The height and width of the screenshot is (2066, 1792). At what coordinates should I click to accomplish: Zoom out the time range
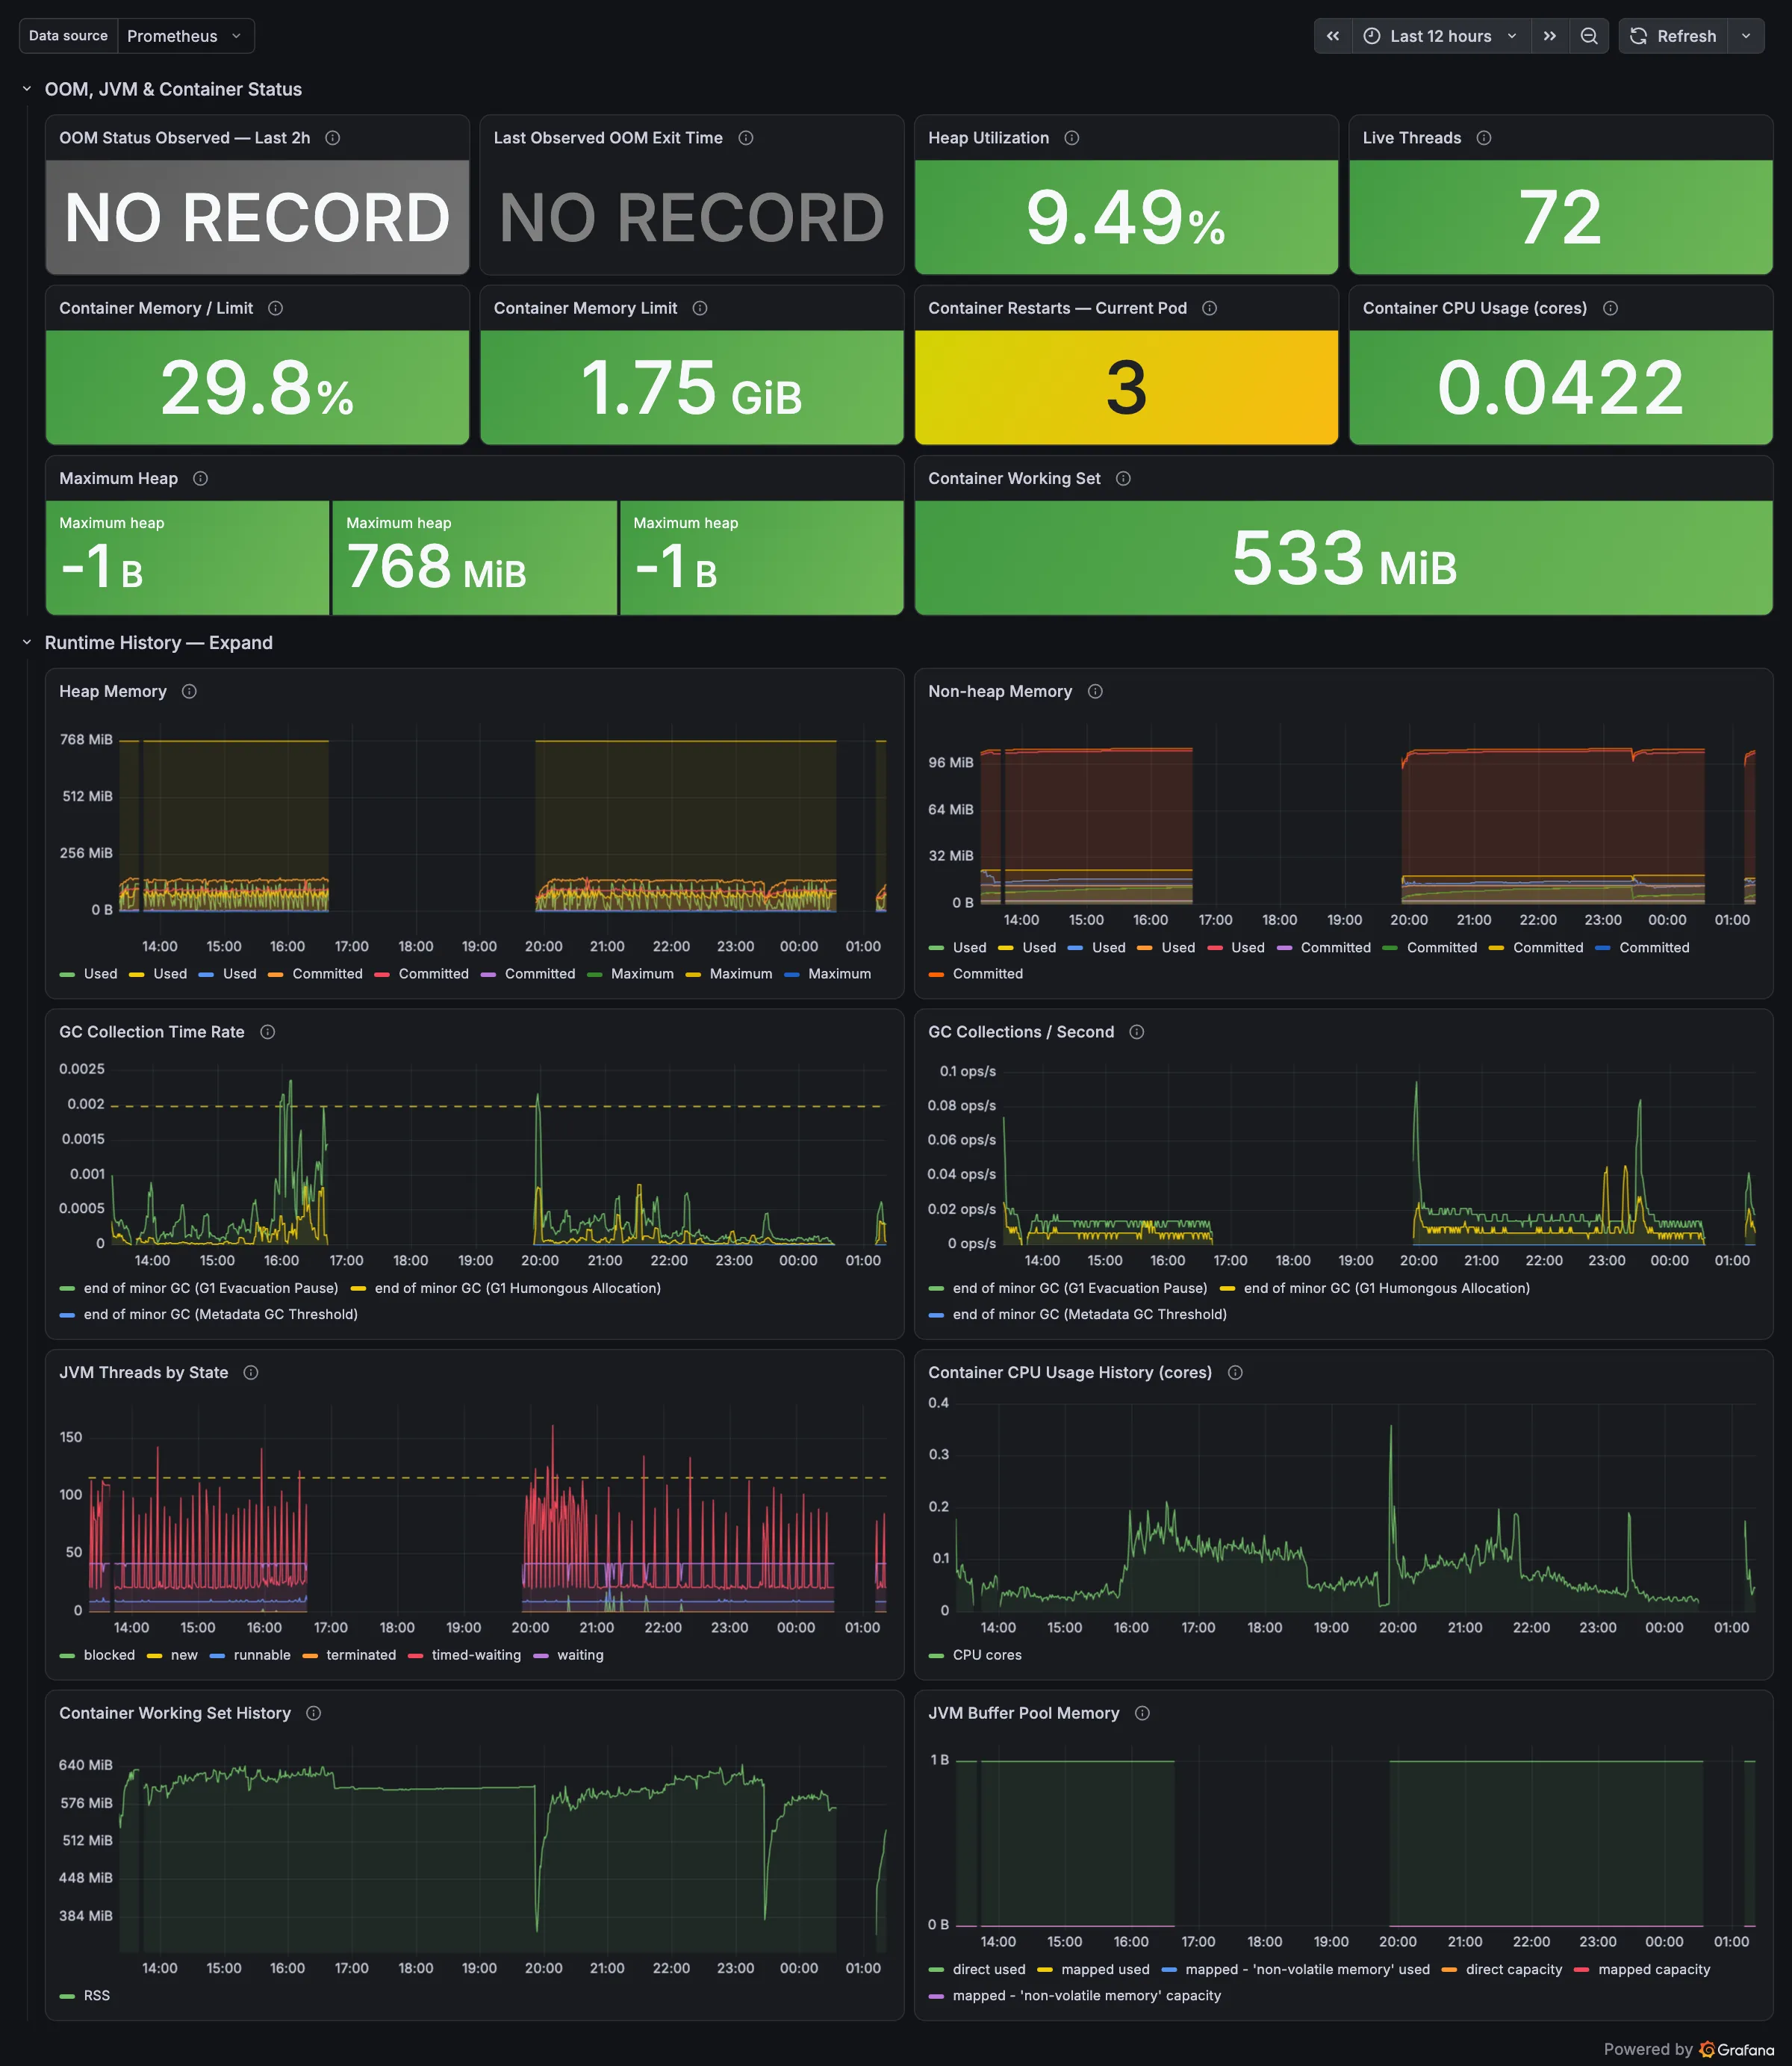pos(1589,36)
